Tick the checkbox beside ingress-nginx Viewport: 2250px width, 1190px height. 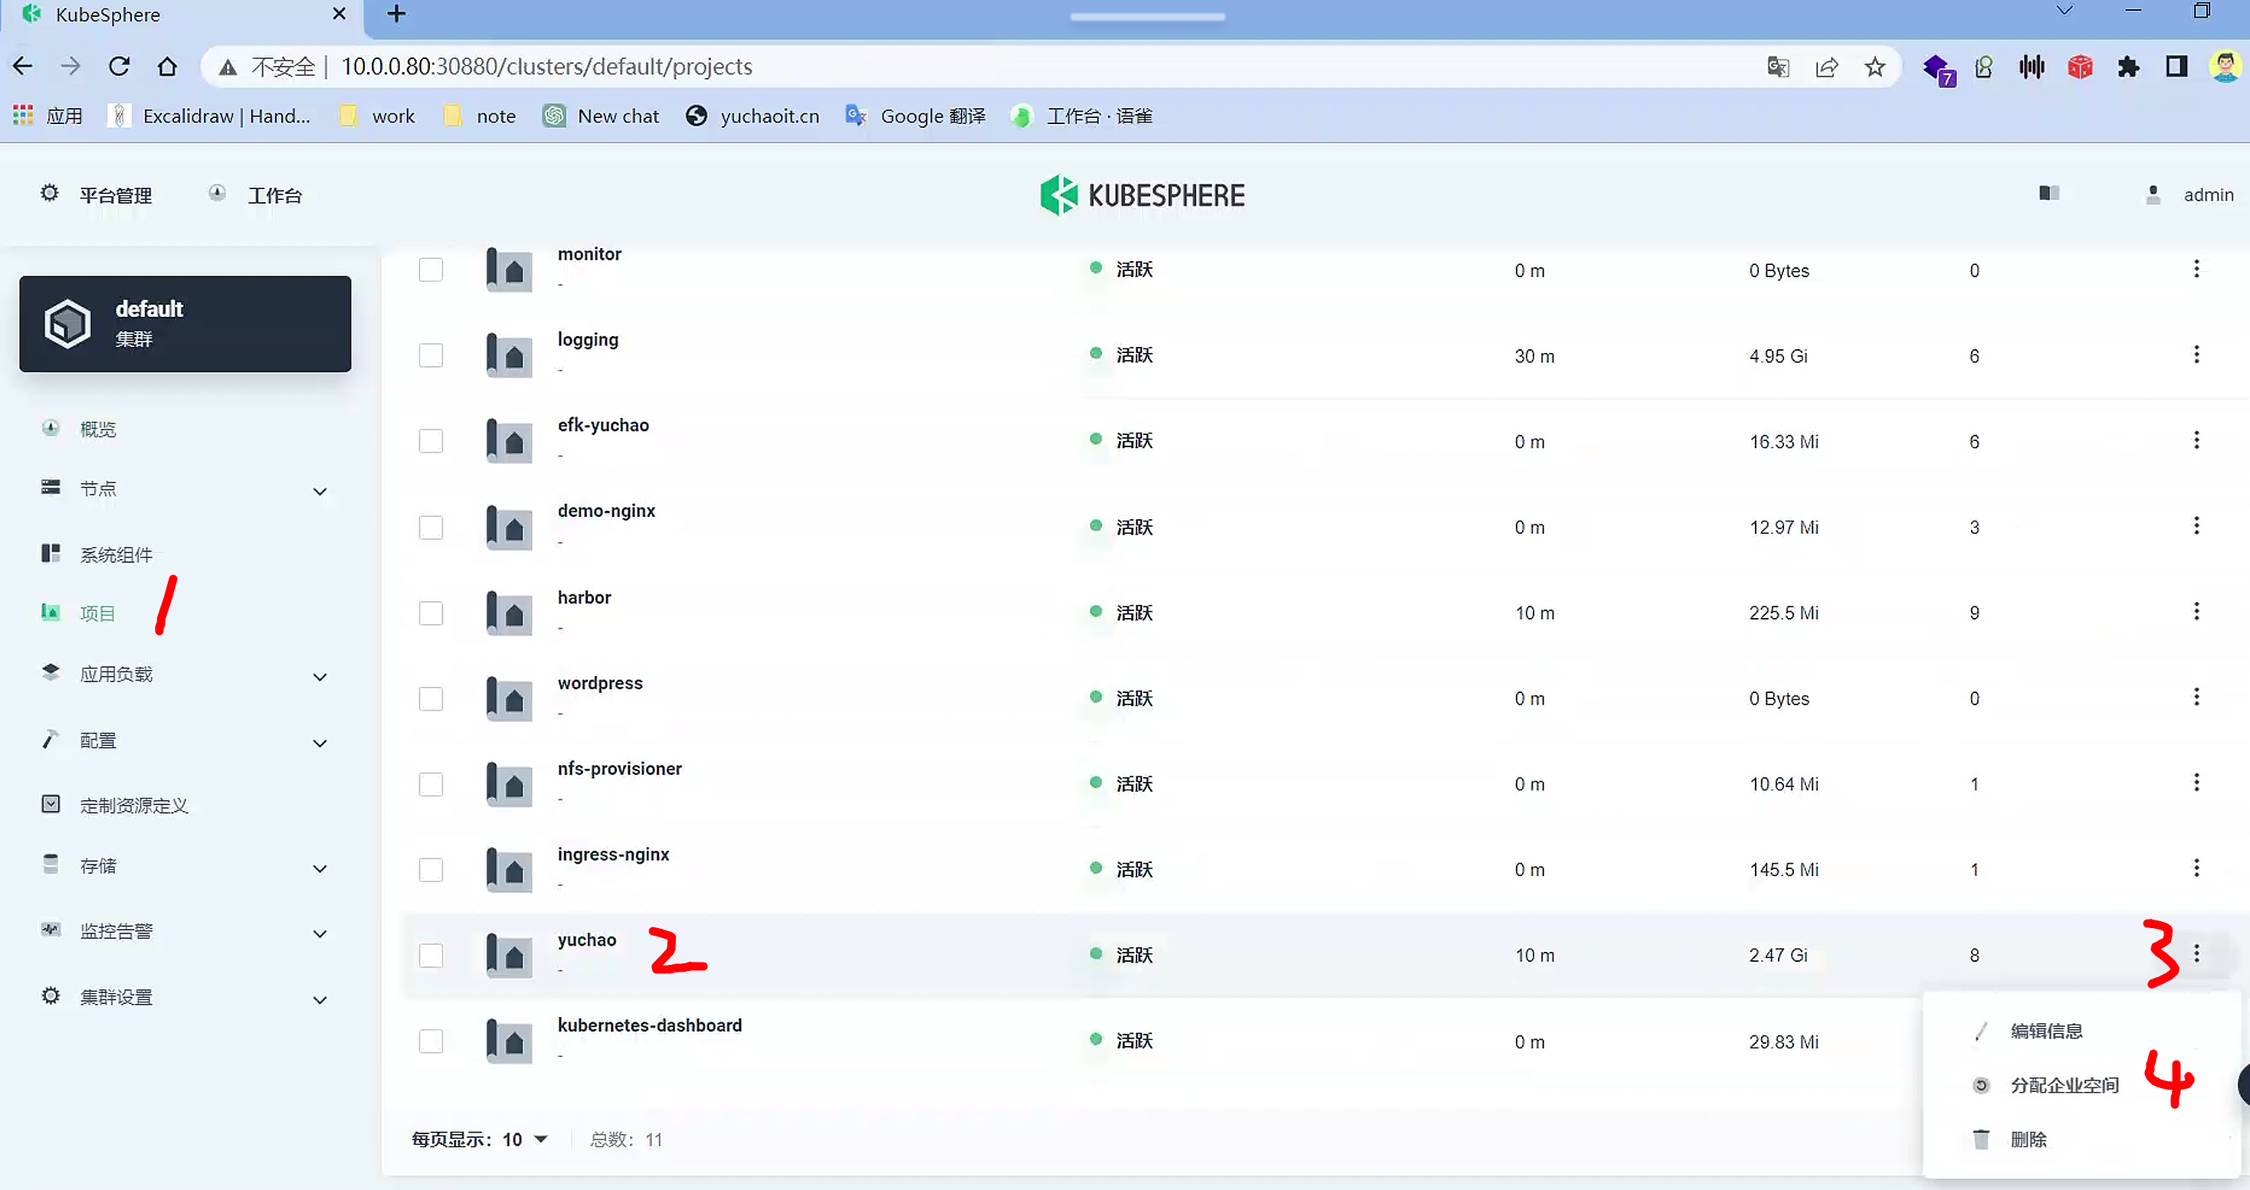coord(431,870)
